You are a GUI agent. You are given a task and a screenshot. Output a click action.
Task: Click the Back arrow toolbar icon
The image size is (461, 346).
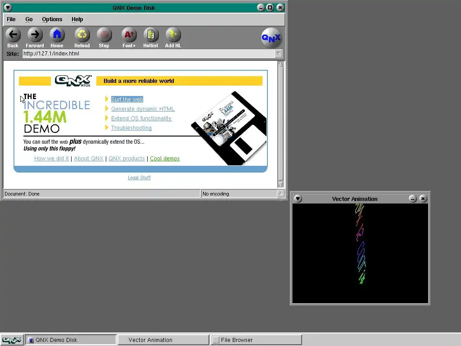click(x=13, y=35)
